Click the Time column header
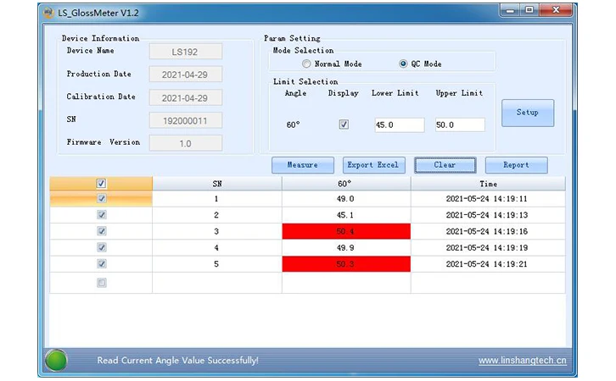The width and height of the screenshot is (616, 381). pyautogui.click(x=488, y=184)
